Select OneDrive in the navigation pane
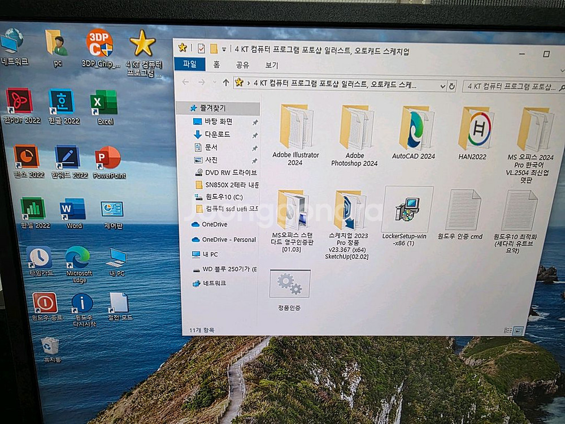Screen dimensions: 565x424 coord(210,224)
